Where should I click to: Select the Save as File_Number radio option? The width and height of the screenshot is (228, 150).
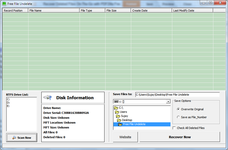(x=178, y=117)
